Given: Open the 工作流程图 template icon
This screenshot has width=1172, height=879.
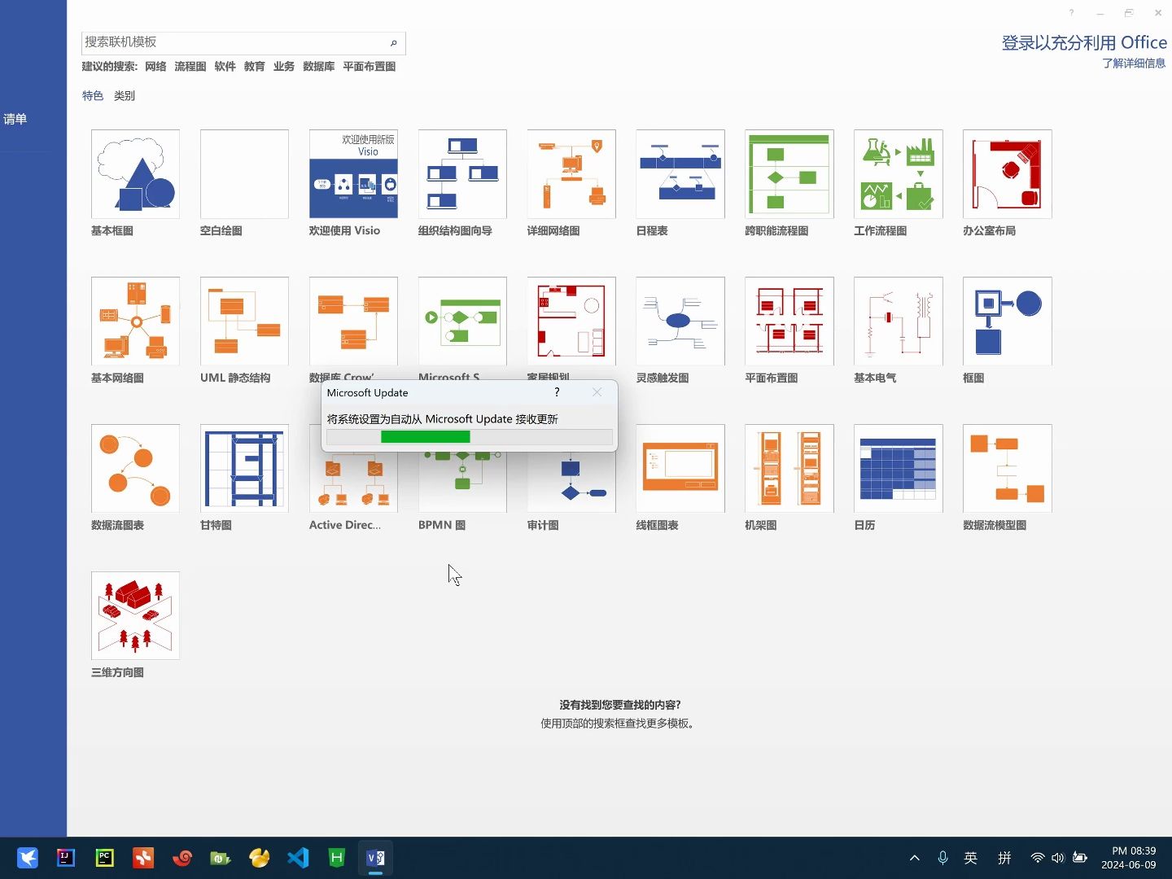Looking at the screenshot, I should [x=899, y=174].
